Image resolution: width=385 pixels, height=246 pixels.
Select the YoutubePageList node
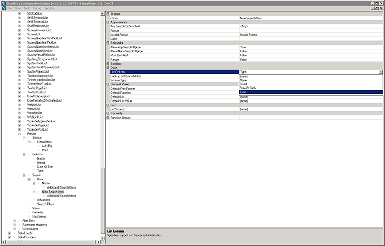pos(38,125)
